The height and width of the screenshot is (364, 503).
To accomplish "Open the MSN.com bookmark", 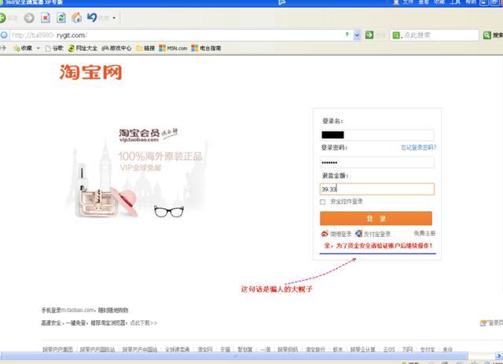I will 173,49.
